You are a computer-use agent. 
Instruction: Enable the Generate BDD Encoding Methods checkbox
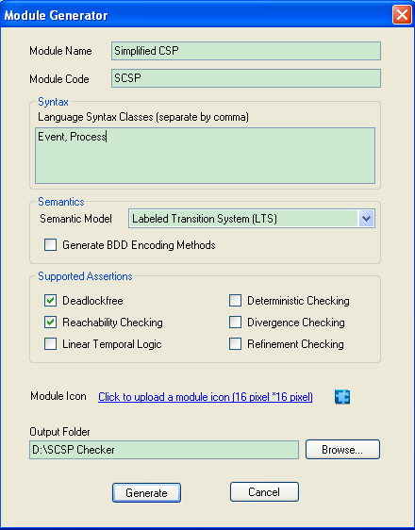50,244
